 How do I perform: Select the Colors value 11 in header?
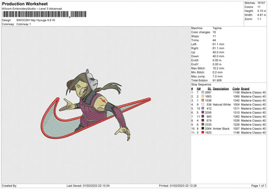pyautogui.click(x=259, y=7)
